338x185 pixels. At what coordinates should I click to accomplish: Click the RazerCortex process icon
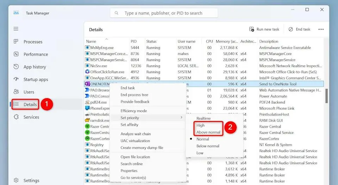pos(87,138)
